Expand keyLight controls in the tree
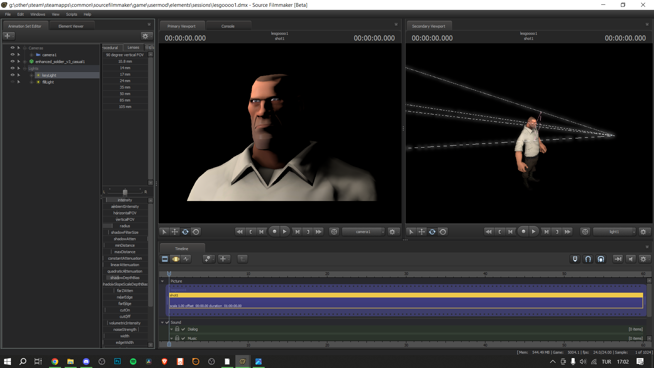654x368 pixels. click(31, 75)
